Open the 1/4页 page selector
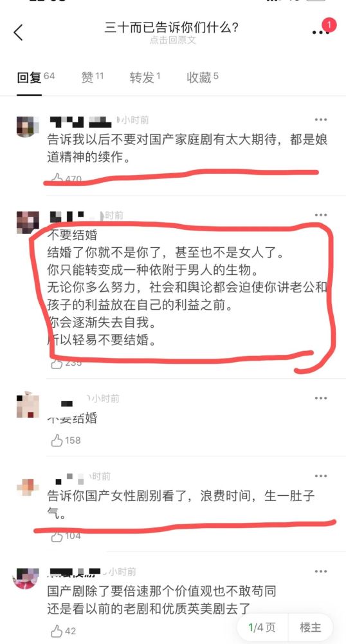 pos(262,627)
